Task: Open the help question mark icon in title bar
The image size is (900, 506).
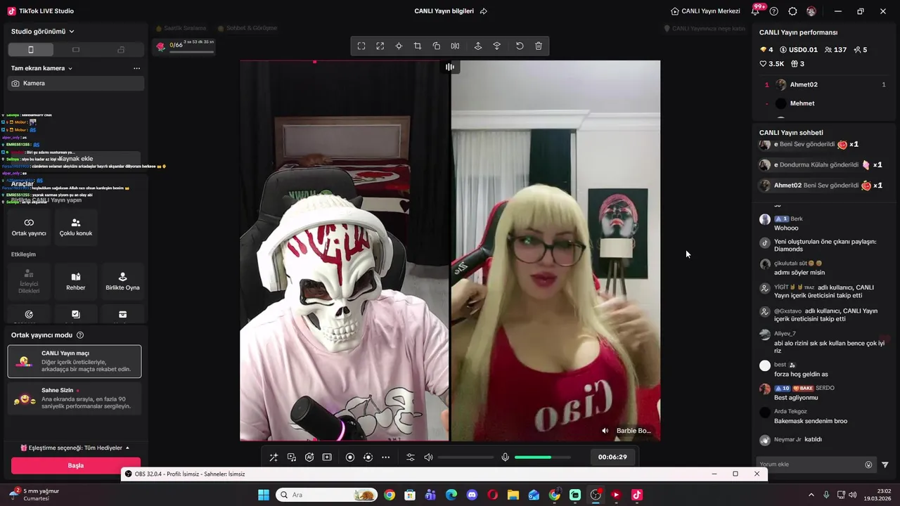Action: click(774, 11)
